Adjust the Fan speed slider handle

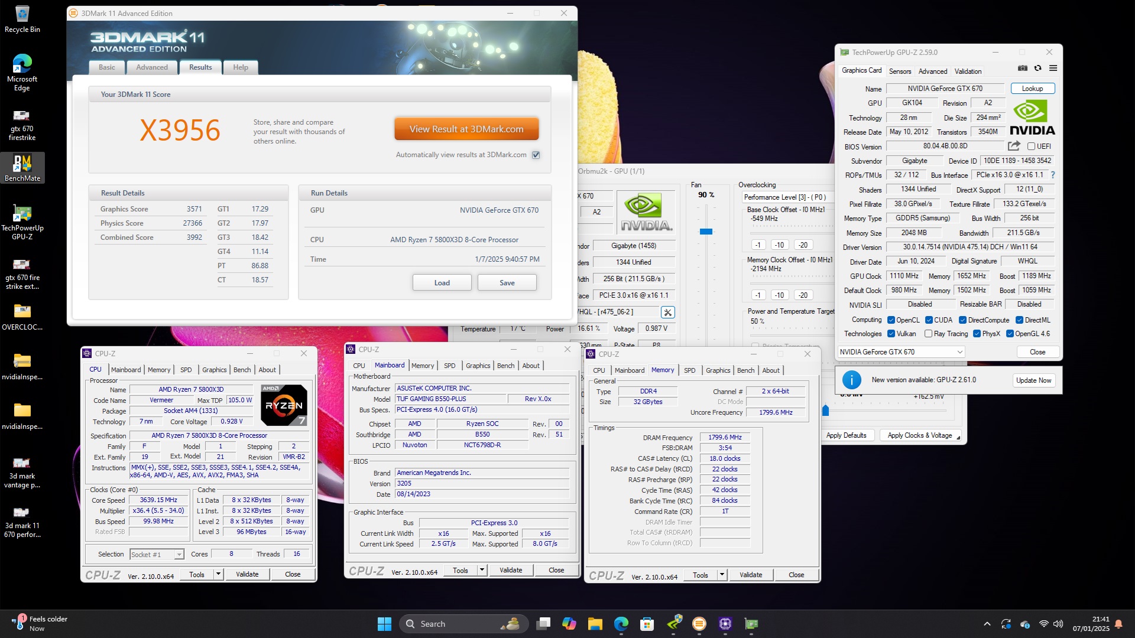pyautogui.click(x=706, y=232)
